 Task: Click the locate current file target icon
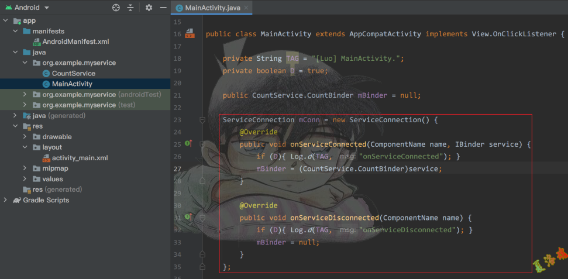(116, 8)
